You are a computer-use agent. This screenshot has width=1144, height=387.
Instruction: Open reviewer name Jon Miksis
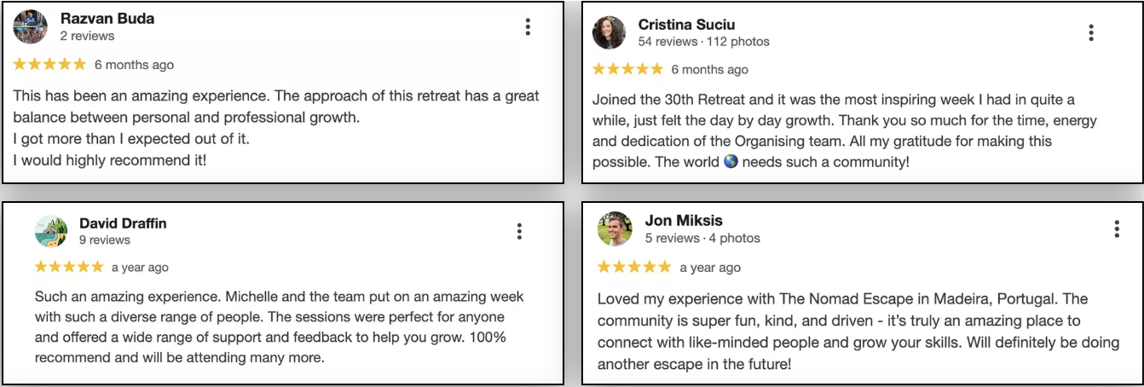pyautogui.click(x=684, y=221)
